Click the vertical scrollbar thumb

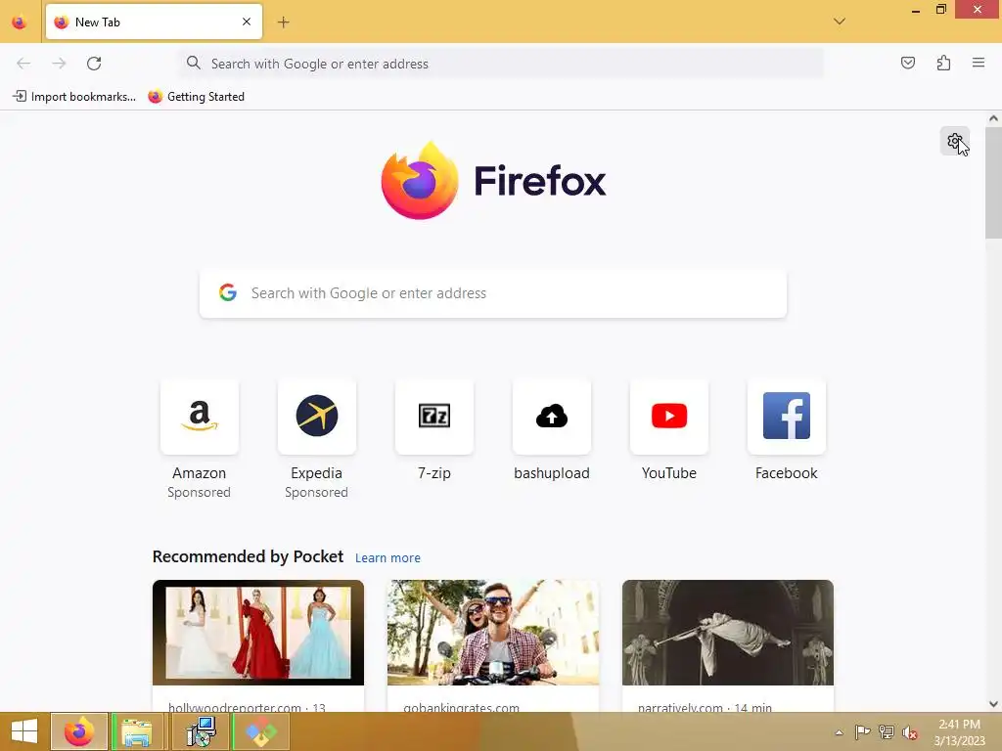click(993, 183)
